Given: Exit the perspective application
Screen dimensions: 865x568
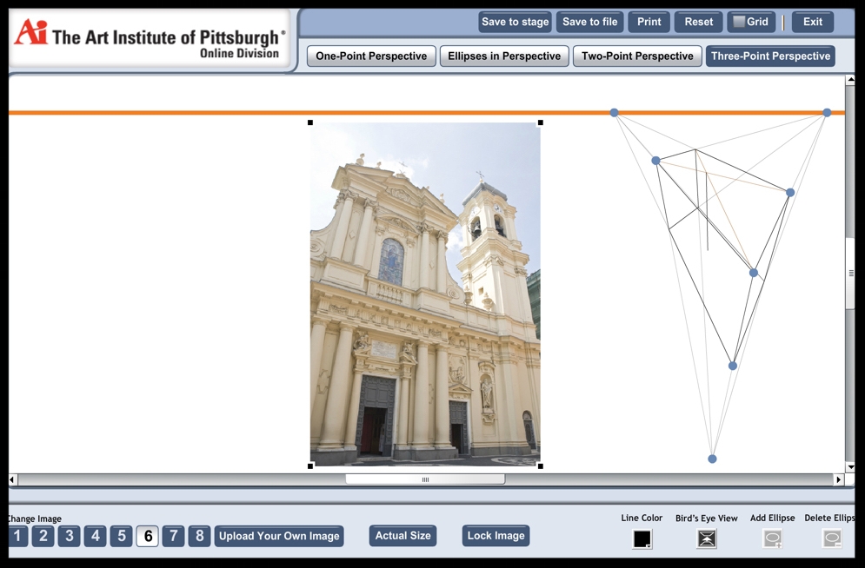Looking at the screenshot, I should pyautogui.click(x=813, y=22).
